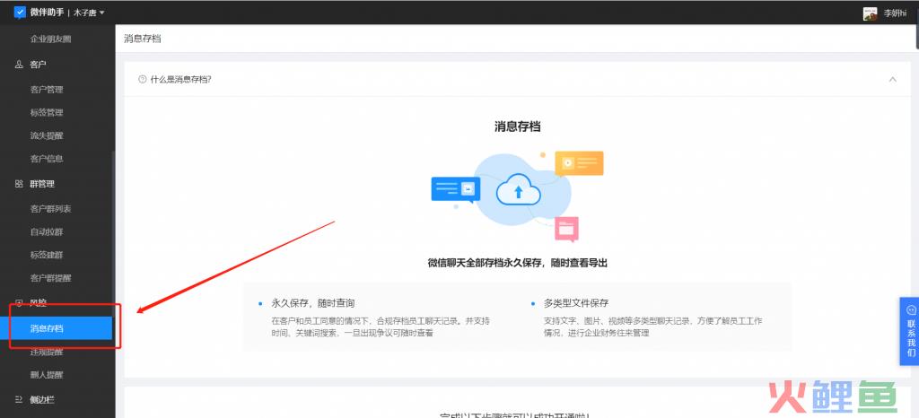Go to 标签管理
The width and height of the screenshot is (919, 418).
47,112
